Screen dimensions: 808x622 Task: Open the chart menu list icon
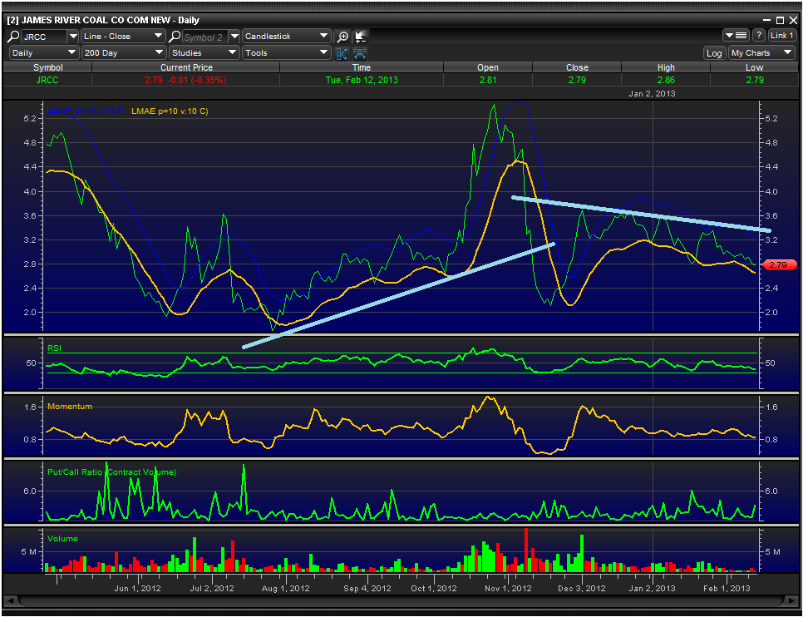[x=738, y=35]
